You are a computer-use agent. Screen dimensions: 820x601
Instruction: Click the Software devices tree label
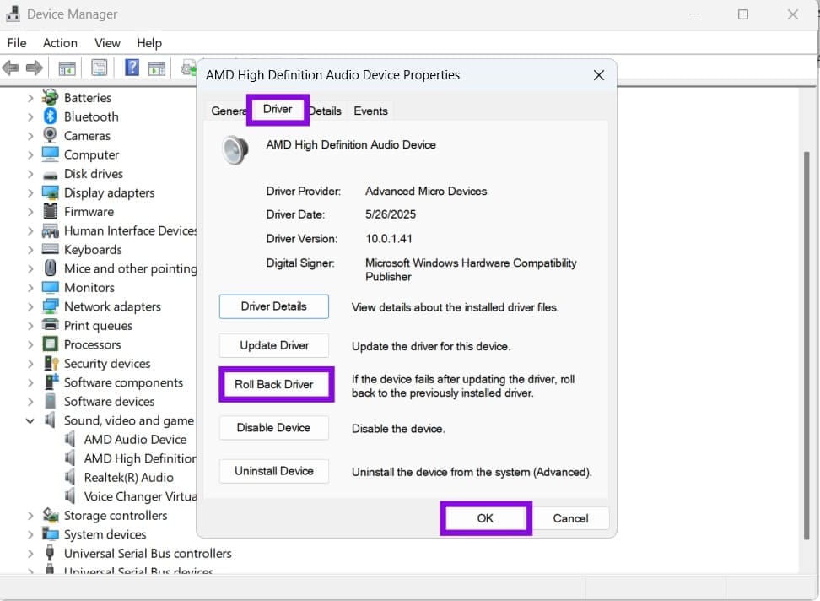point(110,401)
